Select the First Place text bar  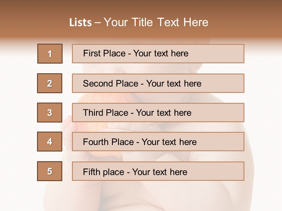(158, 54)
